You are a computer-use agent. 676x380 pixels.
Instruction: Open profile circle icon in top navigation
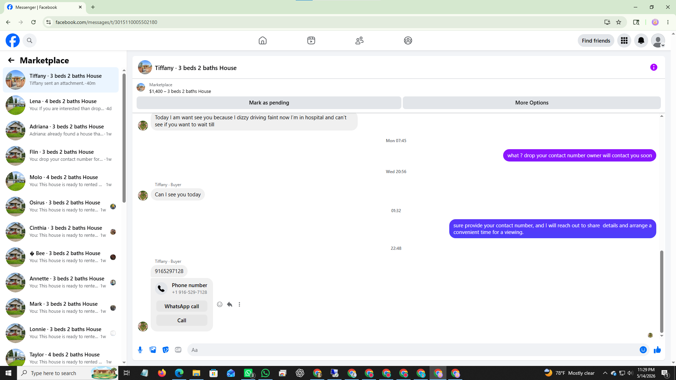tap(408, 40)
